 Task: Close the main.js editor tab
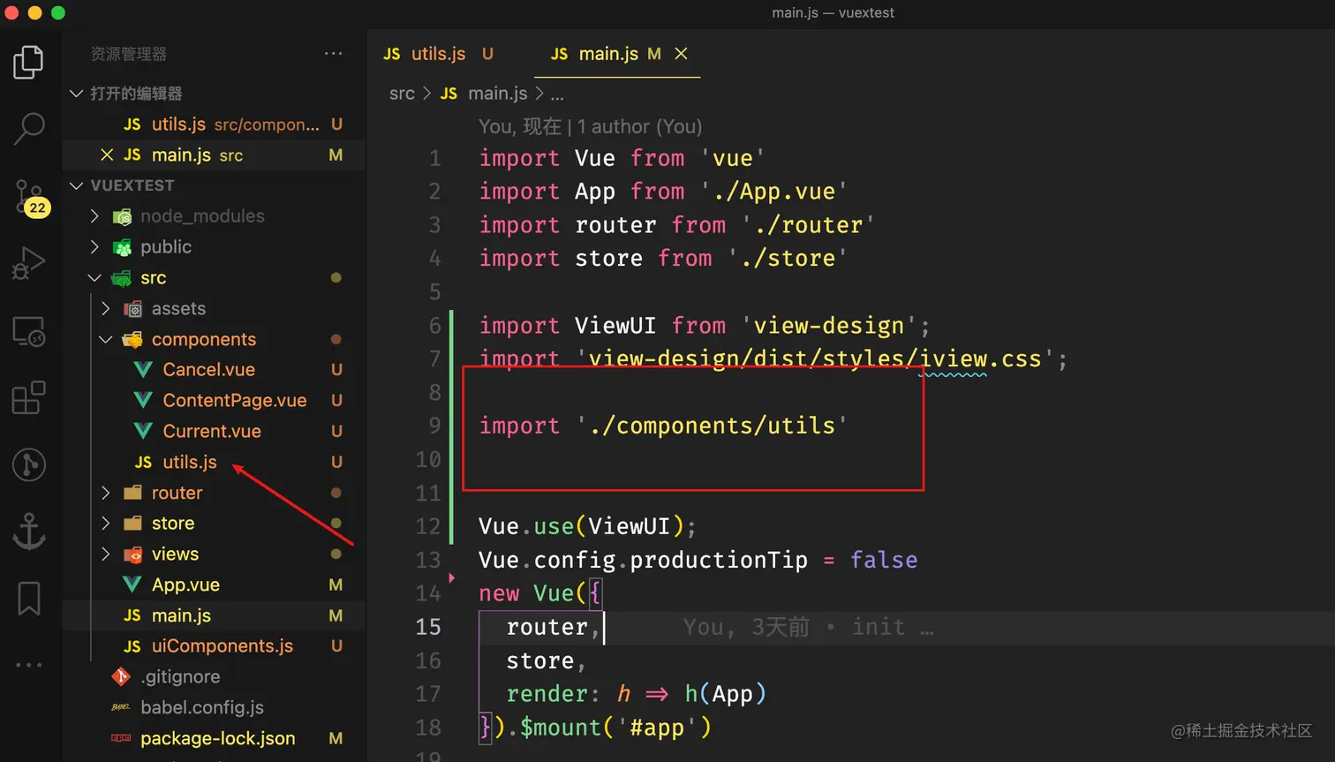coord(681,54)
